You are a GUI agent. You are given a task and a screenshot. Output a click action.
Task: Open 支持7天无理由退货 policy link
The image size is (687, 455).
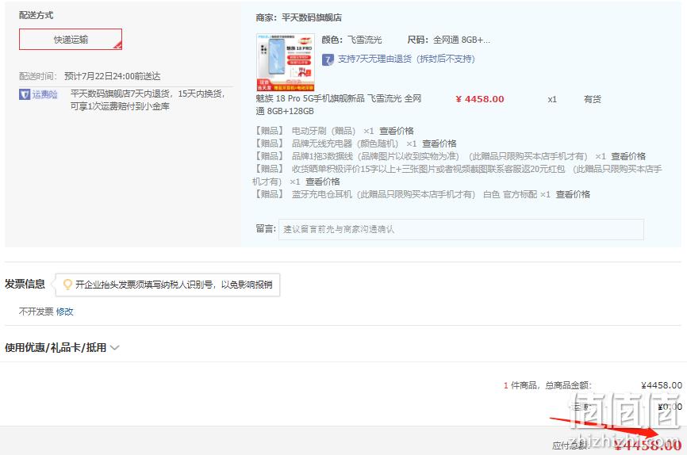tap(406, 59)
